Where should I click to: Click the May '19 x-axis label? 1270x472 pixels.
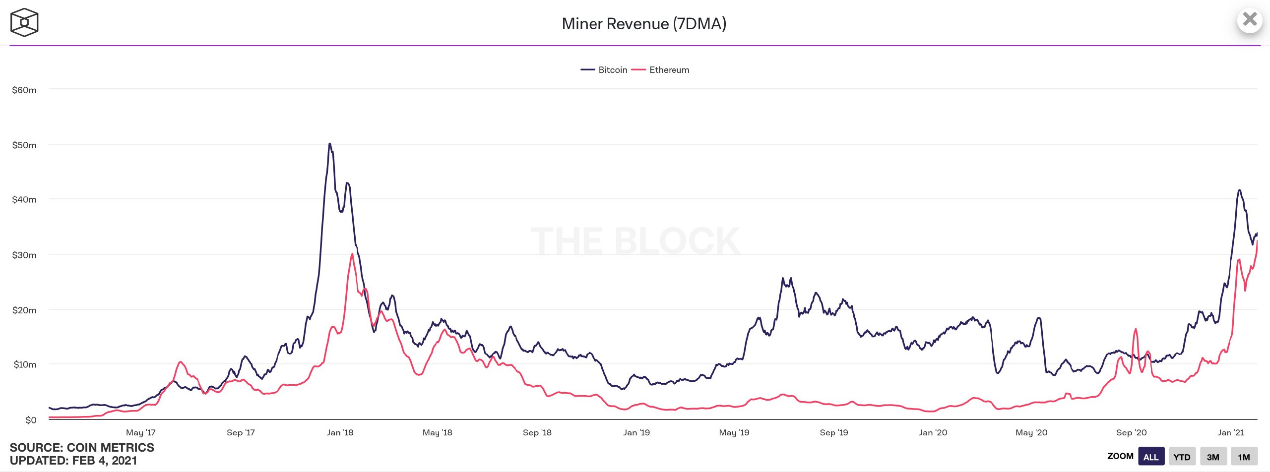point(734,432)
